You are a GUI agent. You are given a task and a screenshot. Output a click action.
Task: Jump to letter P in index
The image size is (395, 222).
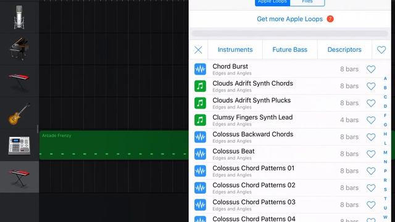pos(385,171)
